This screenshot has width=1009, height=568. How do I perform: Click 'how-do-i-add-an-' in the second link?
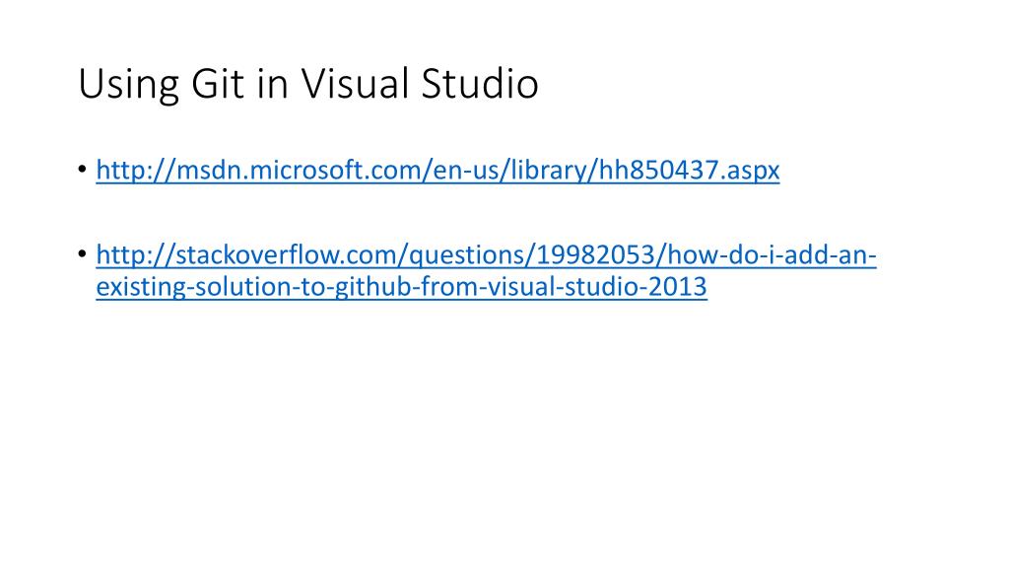coord(773,254)
